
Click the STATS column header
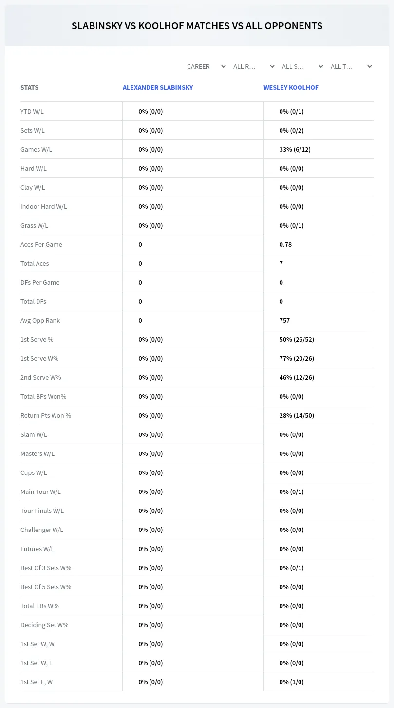pos(29,87)
